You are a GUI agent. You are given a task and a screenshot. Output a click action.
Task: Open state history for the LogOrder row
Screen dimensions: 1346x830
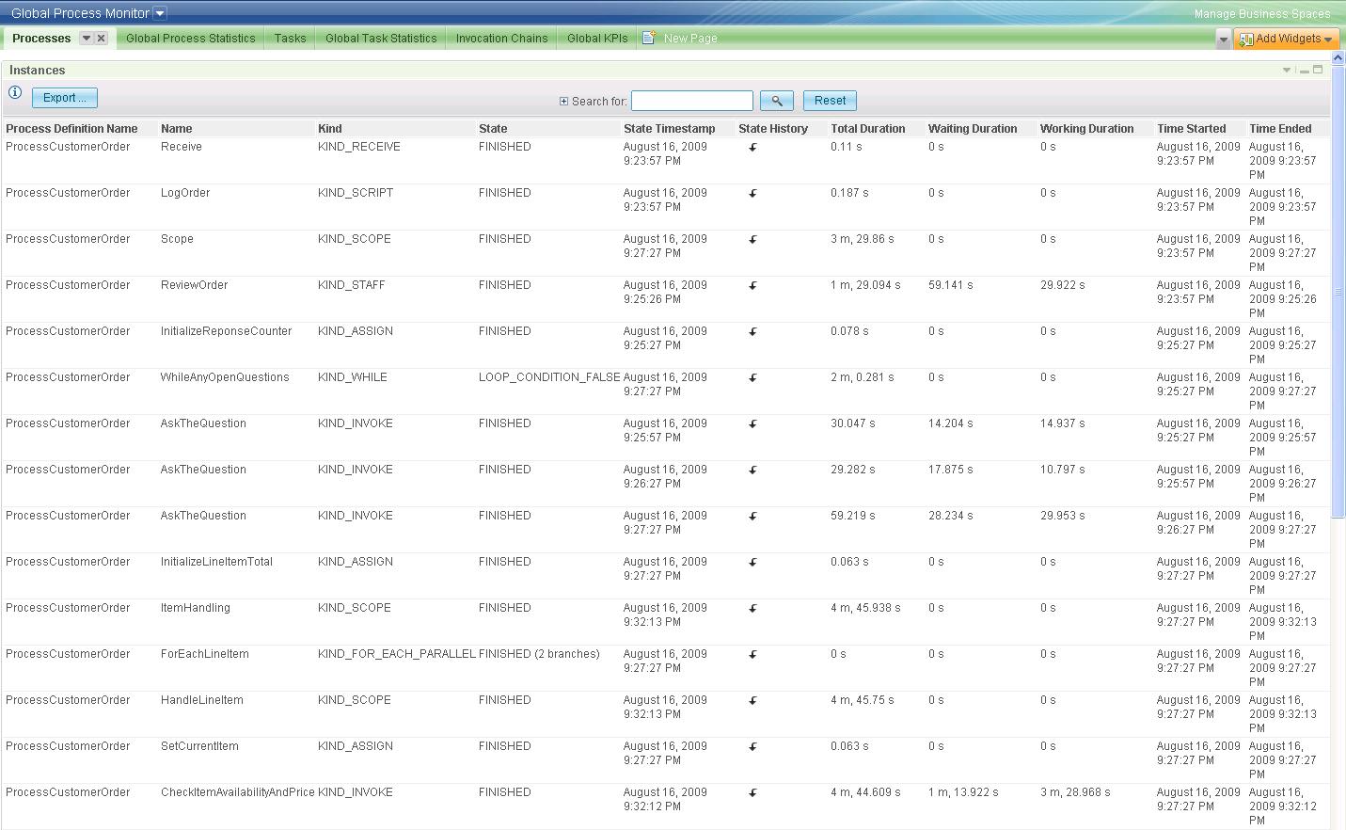click(752, 194)
